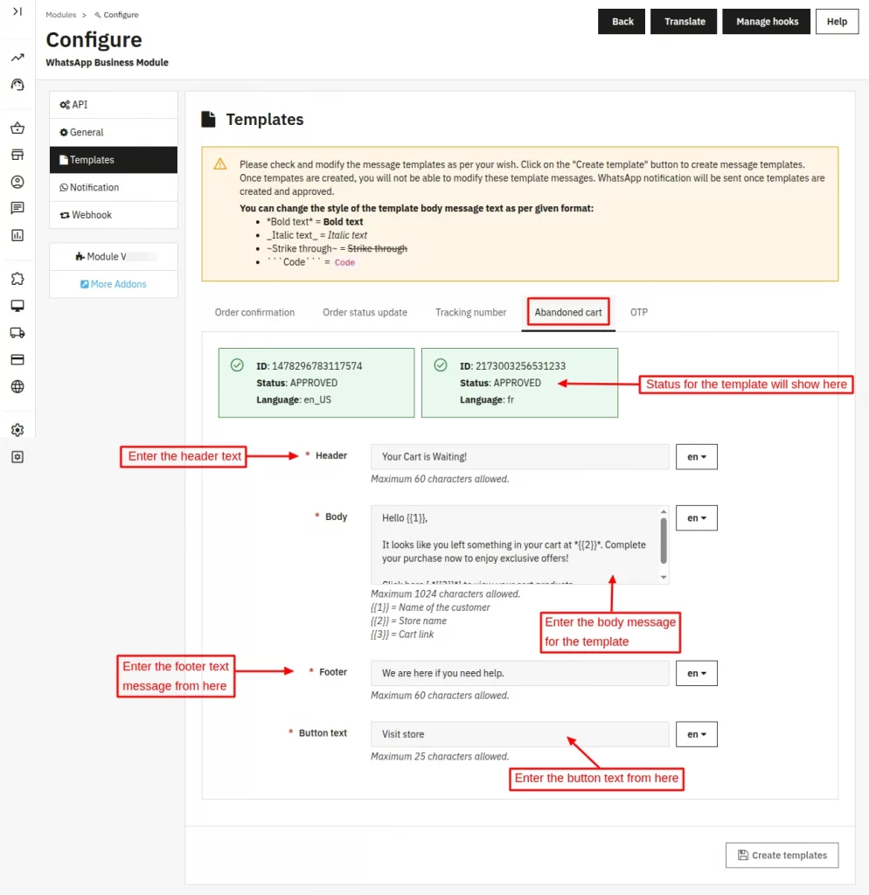The width and height of the screenshot is (869, 895).
Task: Expand Footer field language dropdown
Action: (696, 674)
